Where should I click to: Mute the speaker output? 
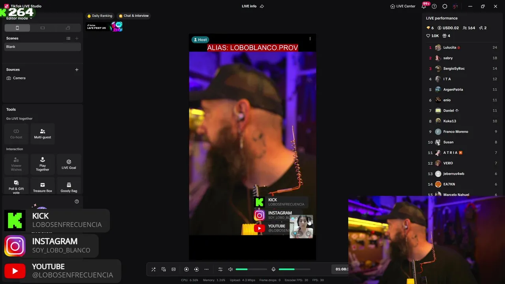230,269
